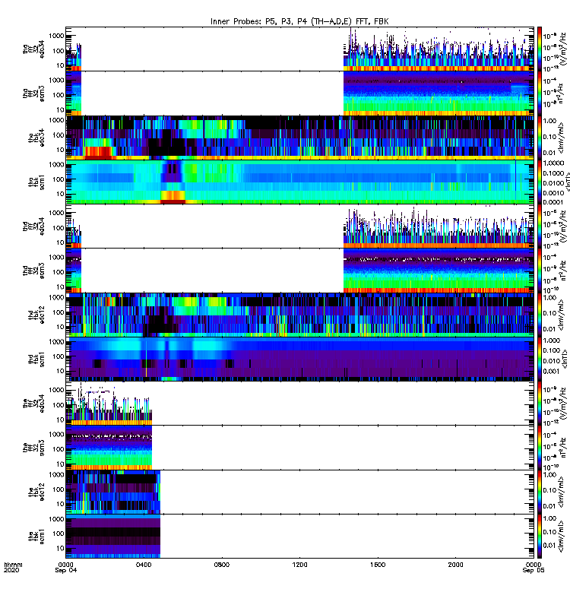Select the 'the fff 32 edc34' axis label
The width and height of the screenshot is (570, 608).
tap(33, 404)
